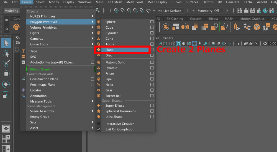Choose Plane from Polygon Primitives
Screen dimensions: 277x152
point(109,50)
